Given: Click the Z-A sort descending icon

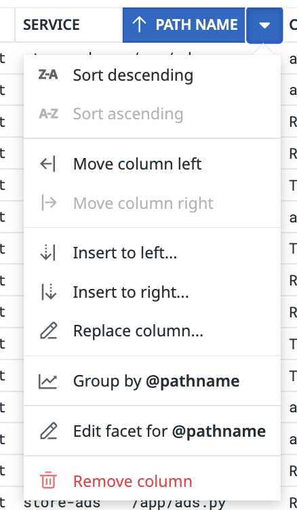Looking at the screenshot, I should 48,75.
